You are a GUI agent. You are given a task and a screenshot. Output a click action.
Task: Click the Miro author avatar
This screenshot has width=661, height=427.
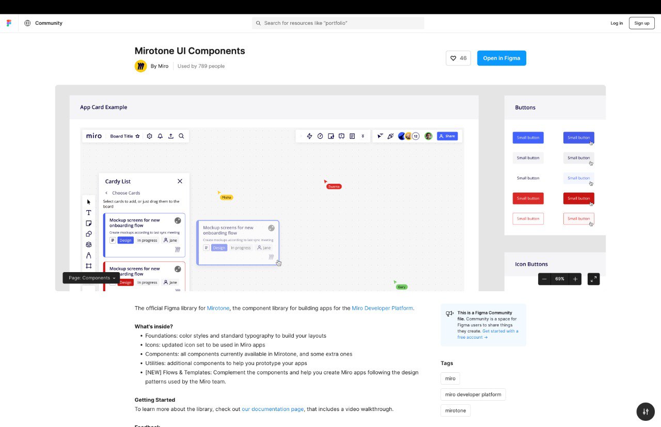[x=140, y=66]
